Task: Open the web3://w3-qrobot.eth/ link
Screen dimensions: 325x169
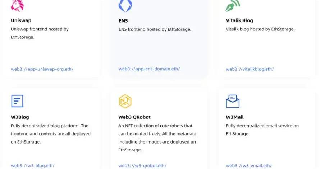Action: click(143, 166)
